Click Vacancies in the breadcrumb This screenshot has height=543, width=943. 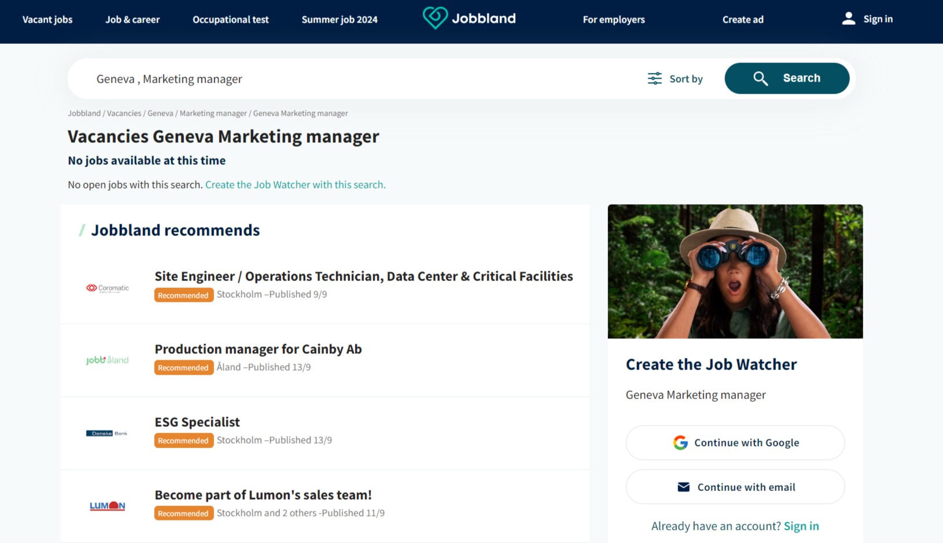[x=124, y=113]
